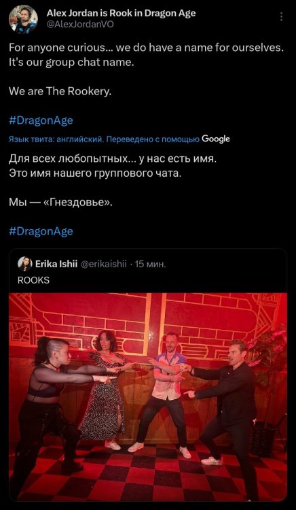Open the #DragonAge hashtag in original tweet
The image size is (296, 510).
[41, 120]
